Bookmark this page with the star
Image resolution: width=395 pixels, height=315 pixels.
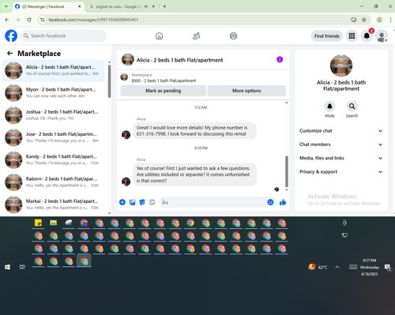point(364,20)
